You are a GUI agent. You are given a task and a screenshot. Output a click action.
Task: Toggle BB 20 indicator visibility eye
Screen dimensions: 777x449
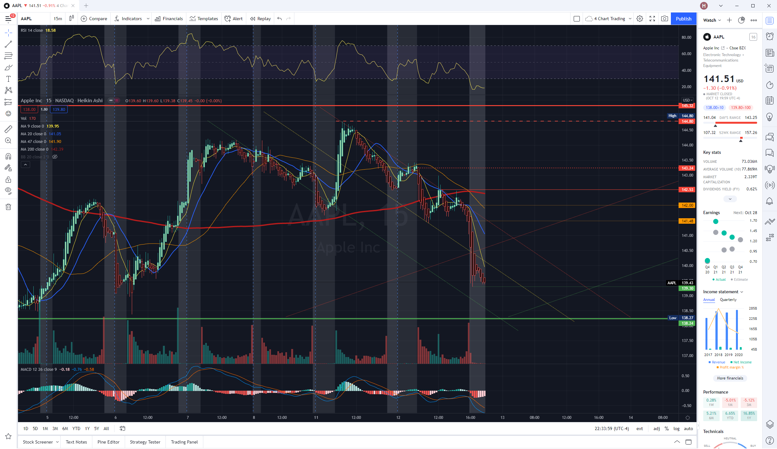55,157
